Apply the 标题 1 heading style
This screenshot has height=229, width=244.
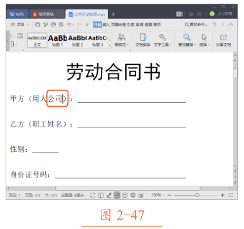58,40
